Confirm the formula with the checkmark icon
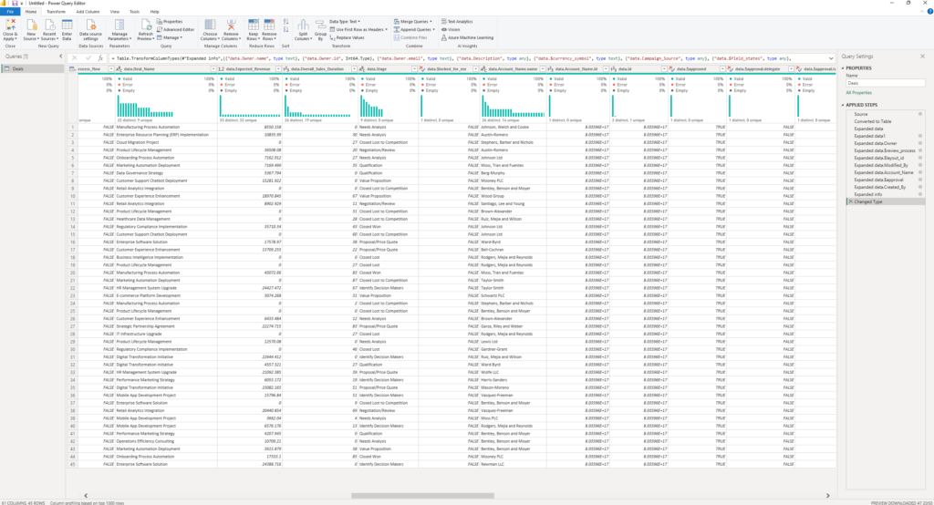This screenshot has width=934, height=505. [x=88, y=58]
